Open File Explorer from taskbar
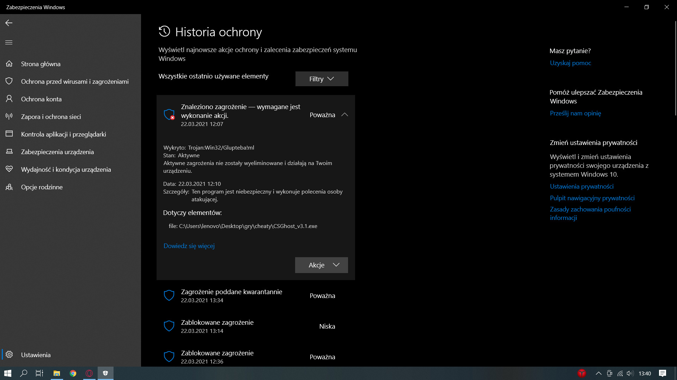 56,373
